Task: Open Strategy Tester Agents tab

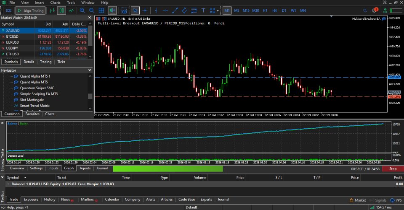Action: pyautogui.click(x=85, y=169)
